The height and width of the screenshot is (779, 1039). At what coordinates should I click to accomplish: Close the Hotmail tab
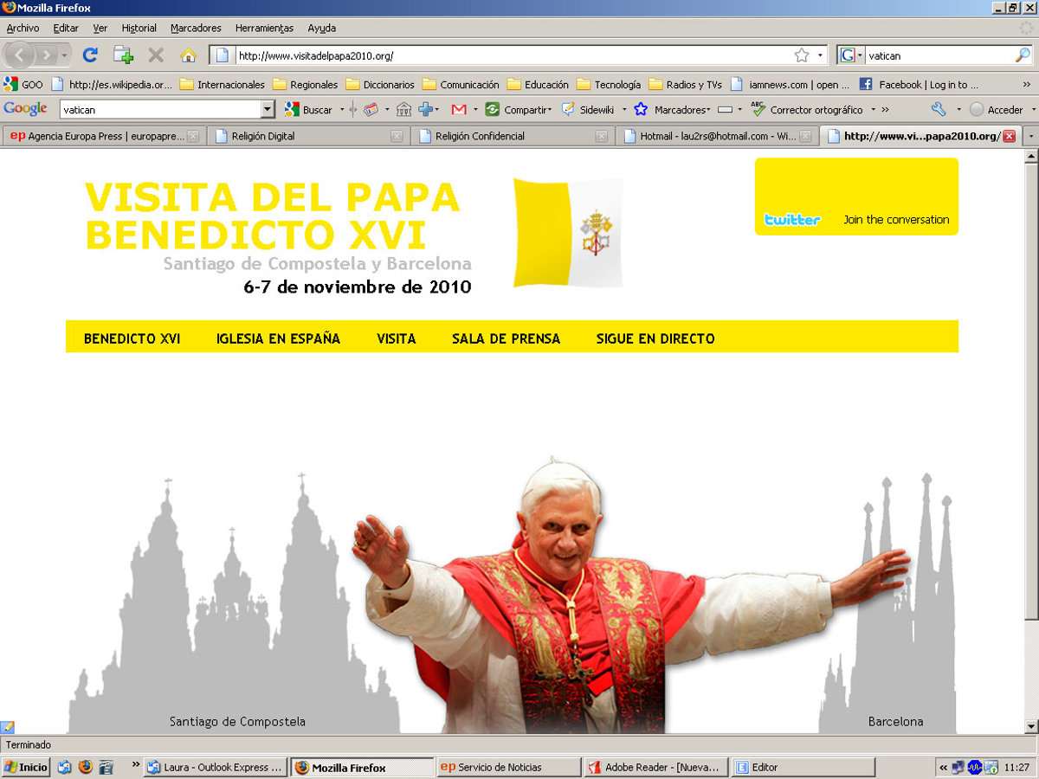(x=805, y=136)
